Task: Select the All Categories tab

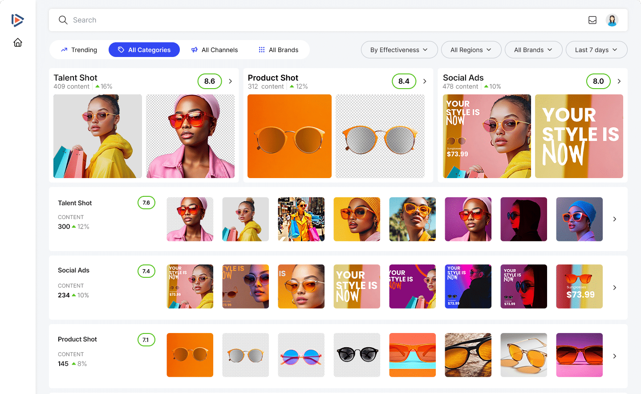Action: [144, 50]
